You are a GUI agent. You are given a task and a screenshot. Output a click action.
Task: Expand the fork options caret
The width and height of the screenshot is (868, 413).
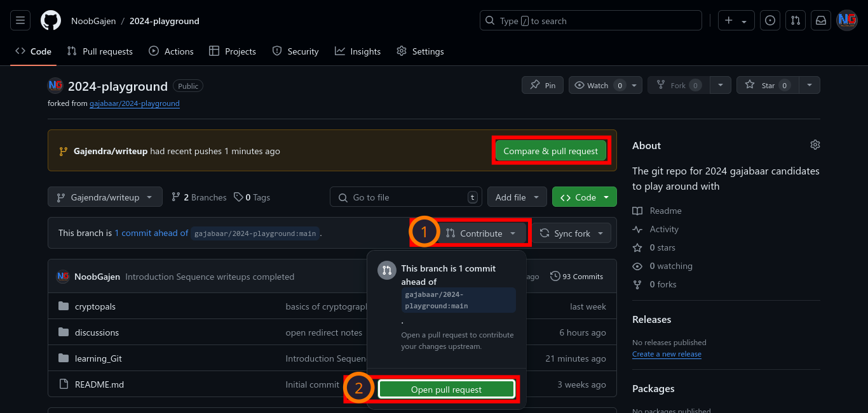(720, 85)
